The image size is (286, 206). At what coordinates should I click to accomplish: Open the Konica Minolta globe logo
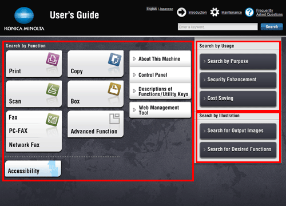tap(24, 15)
